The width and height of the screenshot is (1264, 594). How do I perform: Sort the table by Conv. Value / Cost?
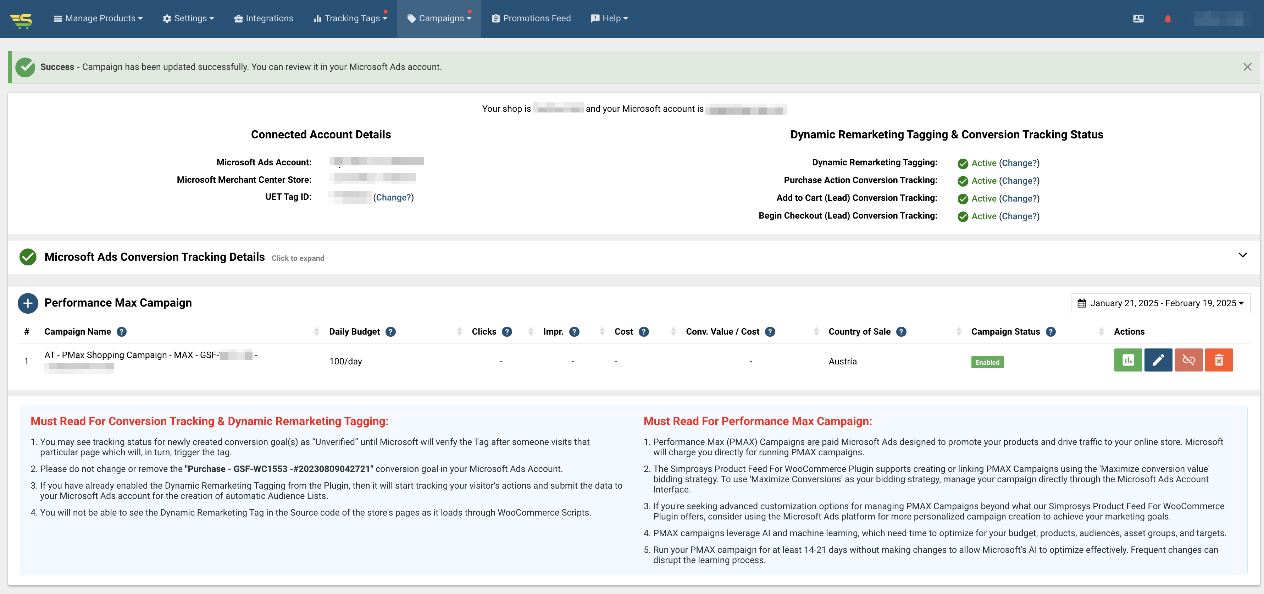(x=816, y=332)
